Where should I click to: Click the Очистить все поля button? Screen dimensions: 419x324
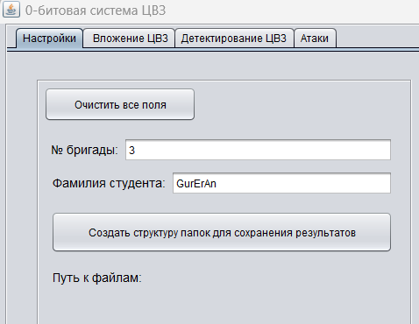tap(120, 104)
